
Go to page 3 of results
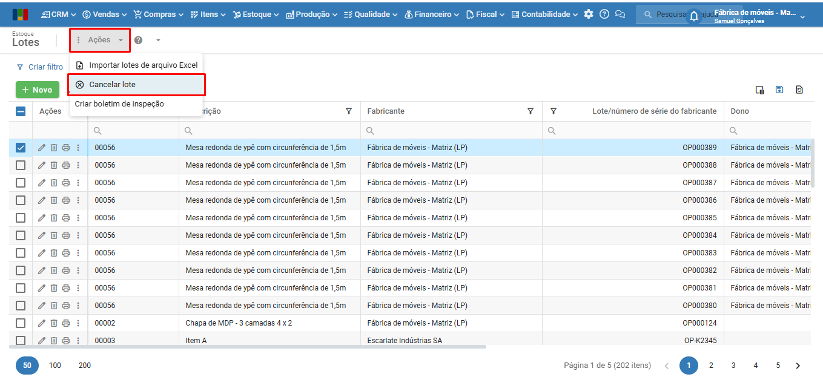[733, 366]
